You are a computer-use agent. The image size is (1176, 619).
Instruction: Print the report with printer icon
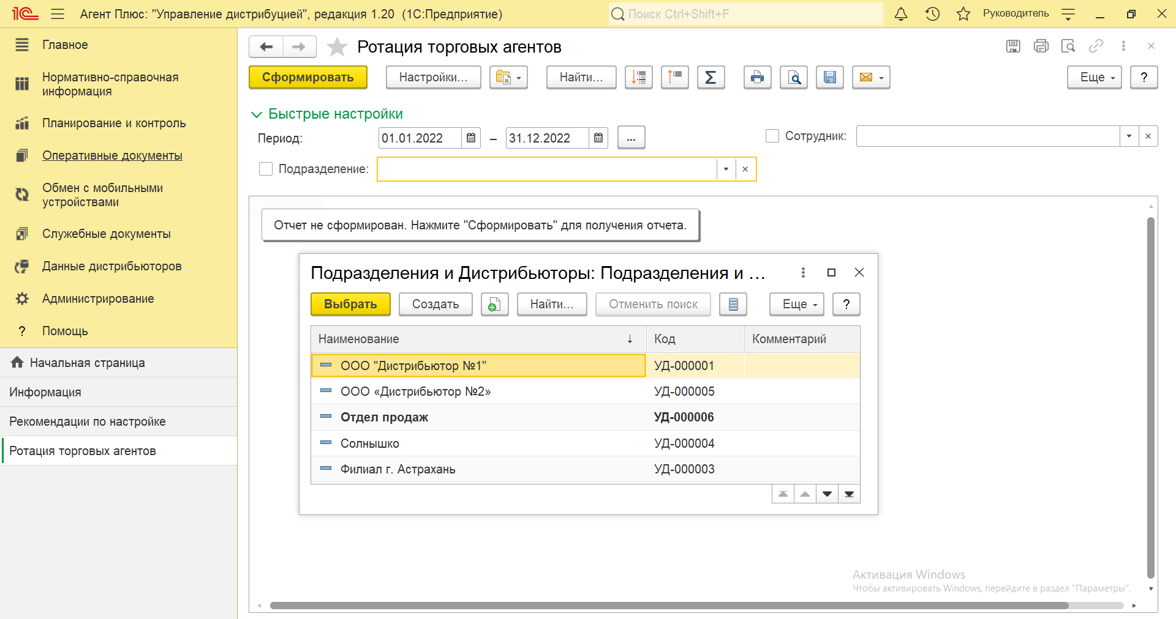[757, 78]
